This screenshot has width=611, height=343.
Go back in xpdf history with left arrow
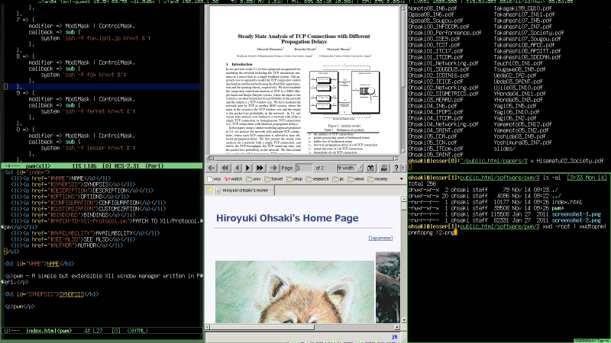click(x=212, y=168)
